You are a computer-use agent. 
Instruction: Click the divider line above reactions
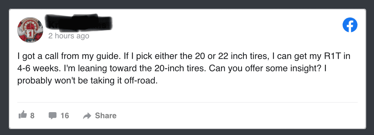[187, 103]
